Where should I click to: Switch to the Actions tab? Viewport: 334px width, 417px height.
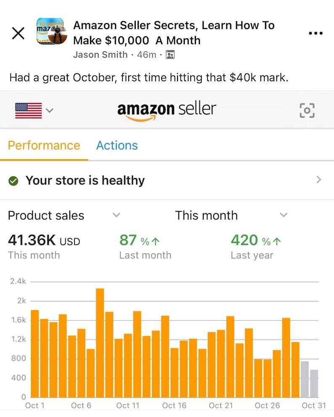click(117, 145)
